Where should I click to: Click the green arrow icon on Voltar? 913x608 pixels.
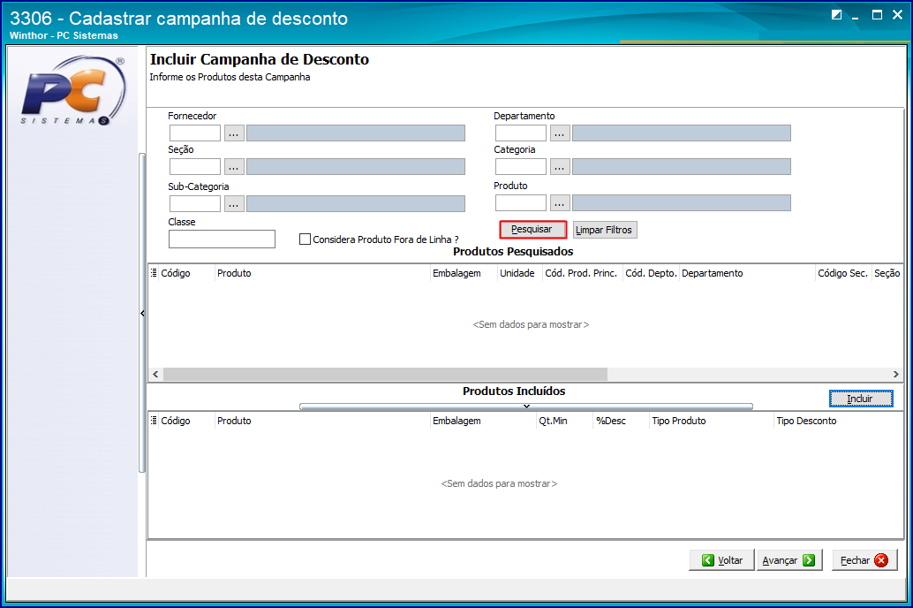click(x=707, y=560)
